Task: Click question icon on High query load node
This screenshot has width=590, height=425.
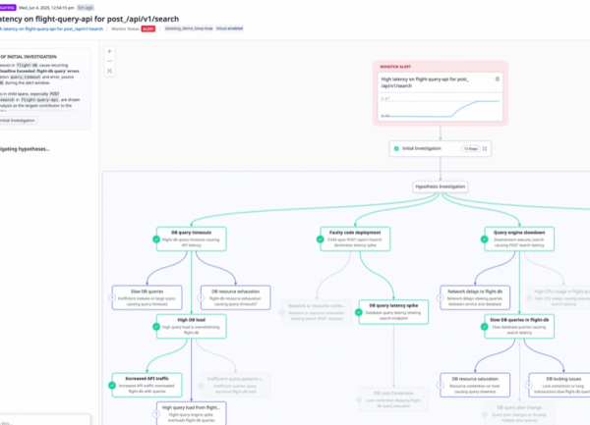Action: tap(156, 414)
